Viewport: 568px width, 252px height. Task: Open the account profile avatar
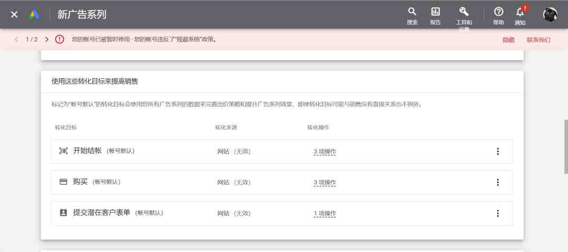coord(550,15)
